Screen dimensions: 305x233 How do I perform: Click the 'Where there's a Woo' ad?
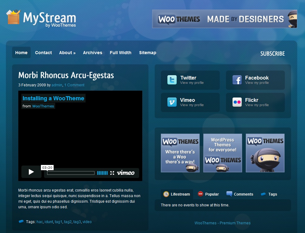tap(180, 153)
